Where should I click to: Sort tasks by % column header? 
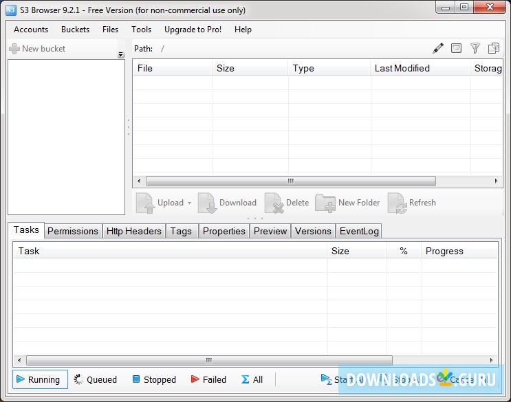(404, 251)
